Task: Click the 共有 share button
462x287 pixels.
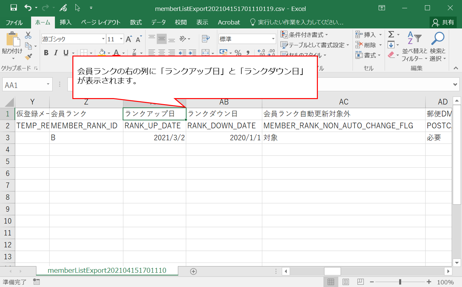Action: (444, 22)
